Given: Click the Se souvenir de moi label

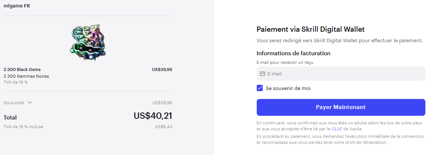Looking at the screenshot, I should point(288,88).
